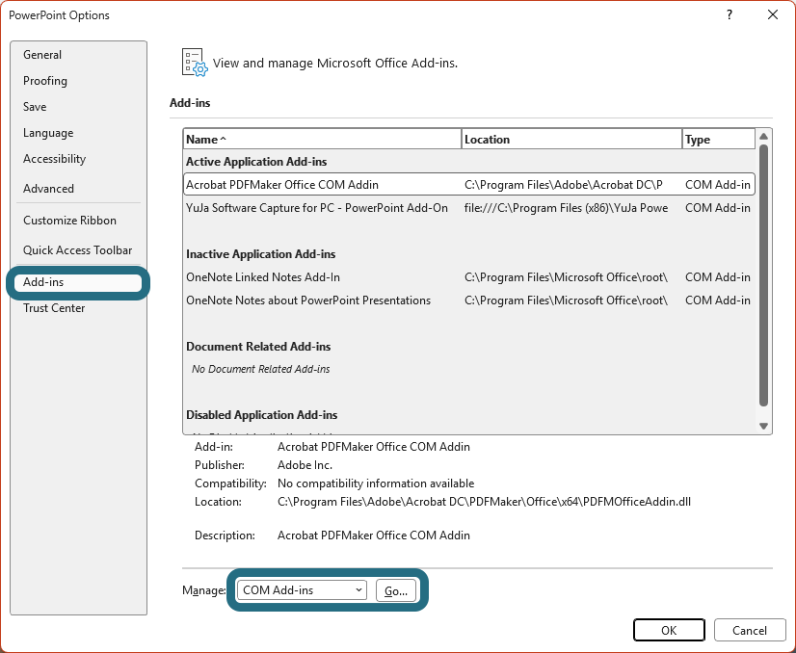
Task: Open the General options category
Action: click(x=42, y=55)
